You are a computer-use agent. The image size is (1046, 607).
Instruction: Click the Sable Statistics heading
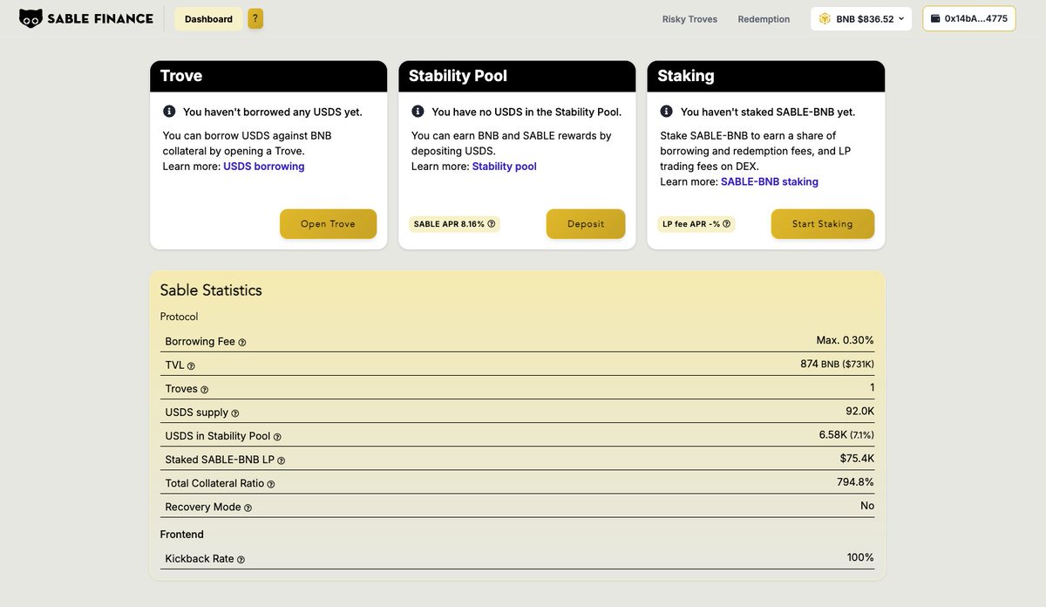[x=211, y=290]
